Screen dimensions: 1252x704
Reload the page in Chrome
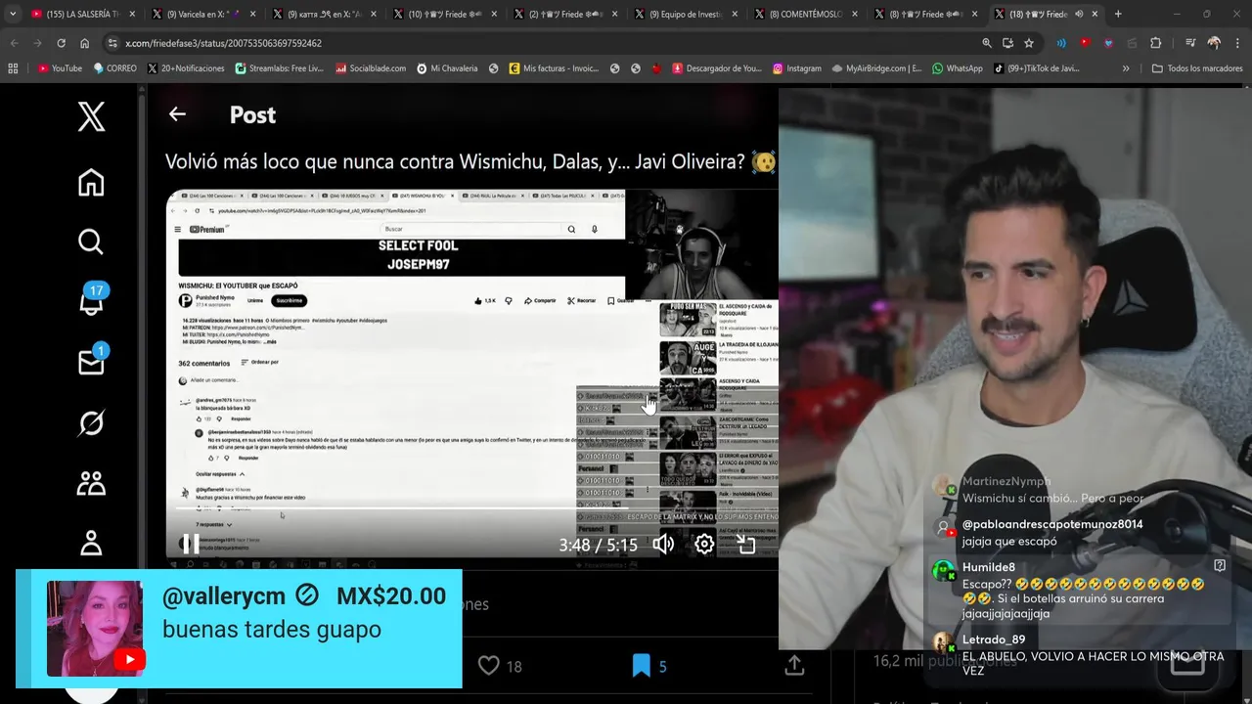(x=61, y=43)
